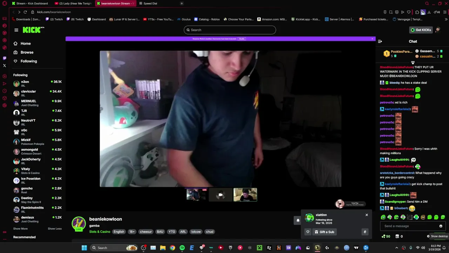Click the beaniekowloon channel avatar
The width and height of the screenshot is (449, 253).
[79, 224]
